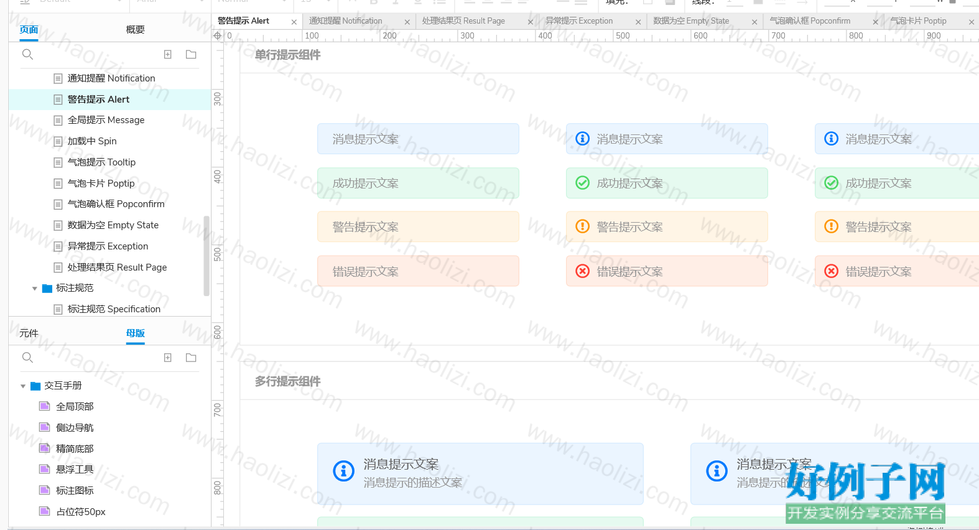Close the 气泡卡片 Poptip tab

[x=972, y=22]
